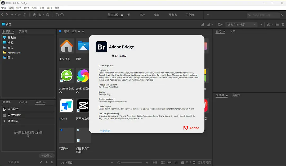Viewport: 286px width, 166px height.
Task: Click the thumbnail size slider
Action: click(x=130, y=163)
